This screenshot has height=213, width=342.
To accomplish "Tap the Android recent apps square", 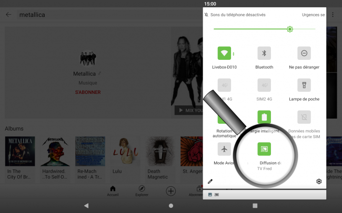I will pyautogui.click(x=255, y=206).
